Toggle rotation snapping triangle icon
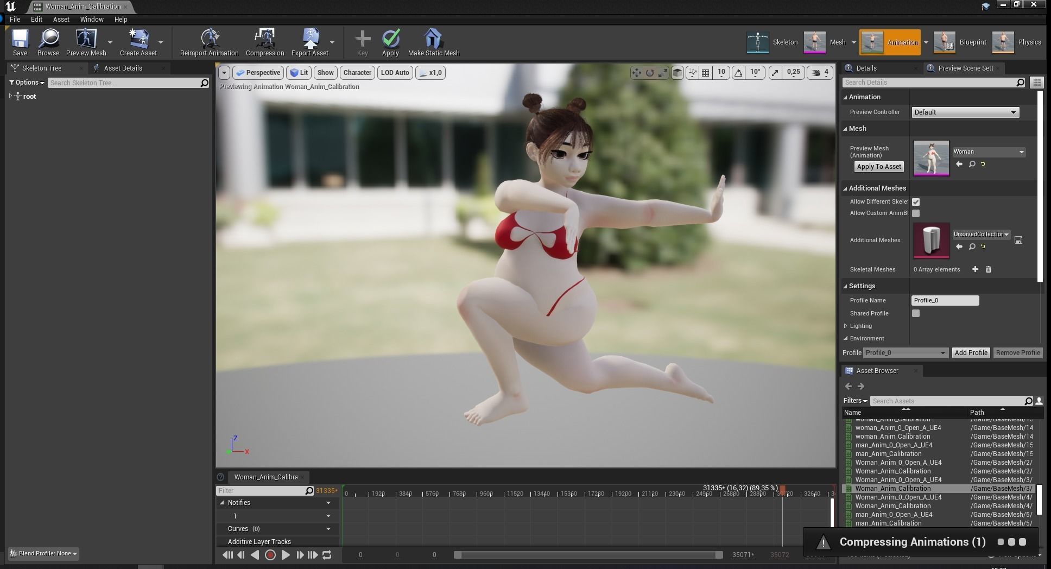 (738, 73)
